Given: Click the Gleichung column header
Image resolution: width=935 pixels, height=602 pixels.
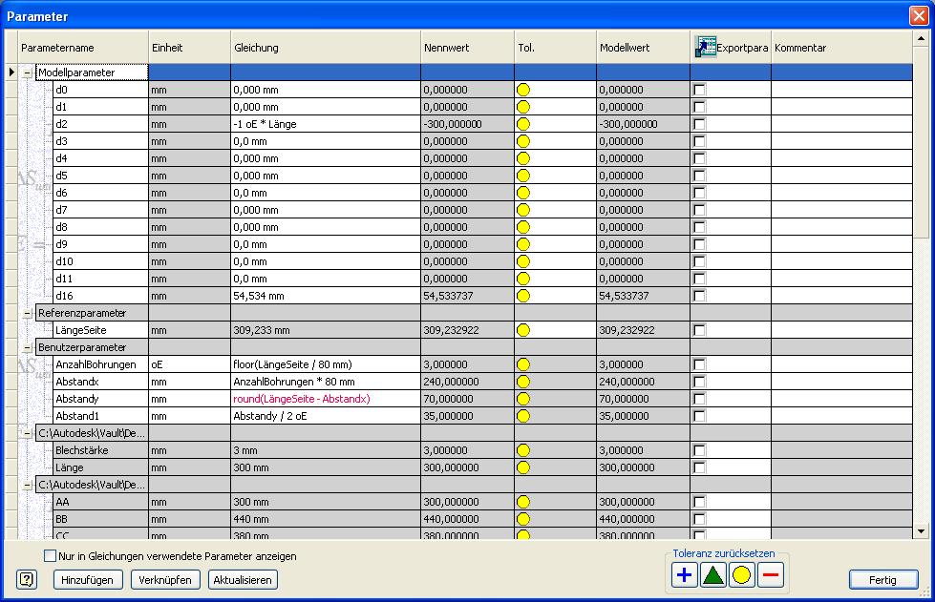Looking at the screenshot, I should [x=326, y=48].
